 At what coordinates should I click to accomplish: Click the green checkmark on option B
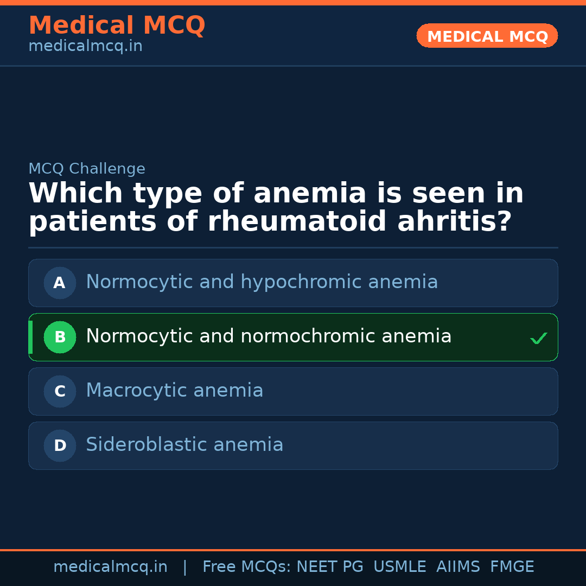(538, 339)
